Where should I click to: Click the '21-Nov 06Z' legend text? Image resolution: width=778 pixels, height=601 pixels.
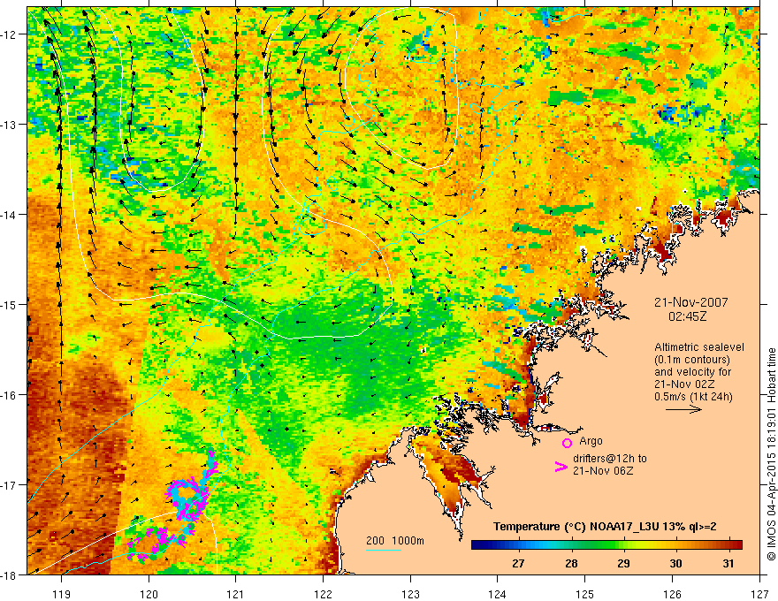(x=603, y=471)
